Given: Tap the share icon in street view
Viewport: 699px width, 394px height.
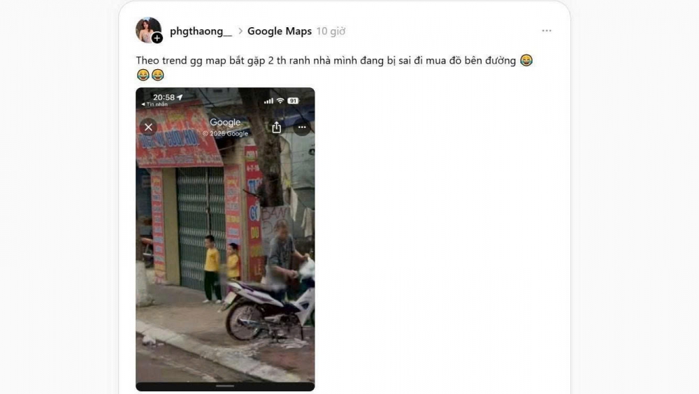Looking at the screenshot, I should click(x=276, y=127).
